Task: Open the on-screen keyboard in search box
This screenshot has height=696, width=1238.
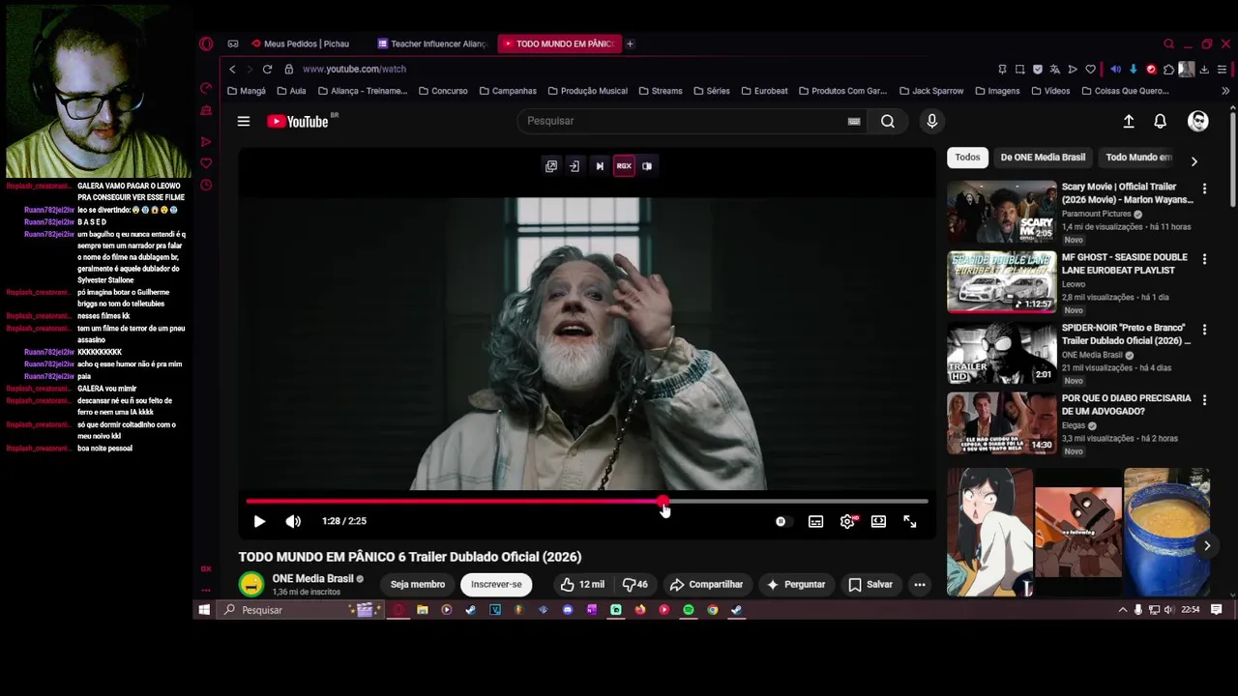Action: (x=854, y=121)
